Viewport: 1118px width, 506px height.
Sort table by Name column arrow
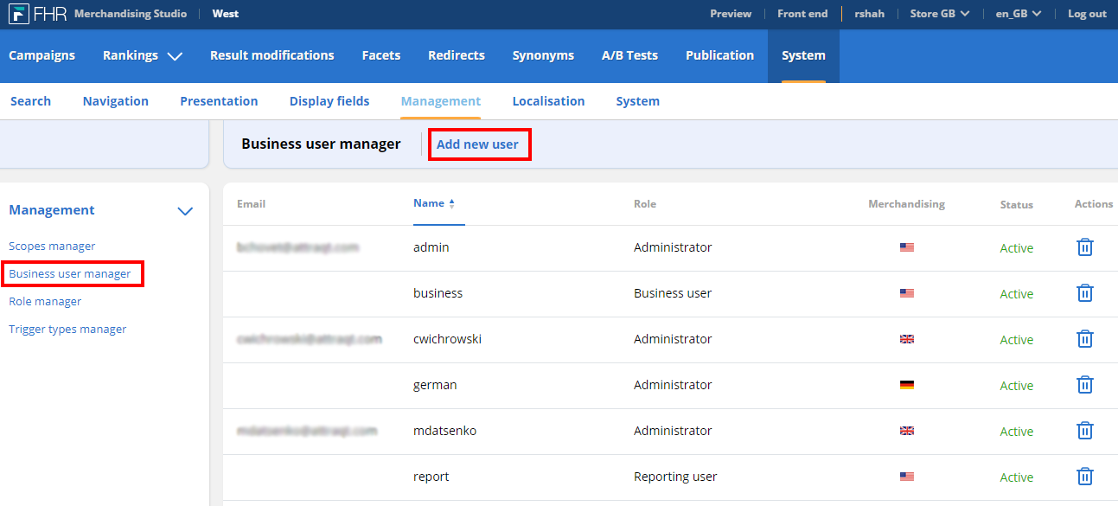(451, 203)
